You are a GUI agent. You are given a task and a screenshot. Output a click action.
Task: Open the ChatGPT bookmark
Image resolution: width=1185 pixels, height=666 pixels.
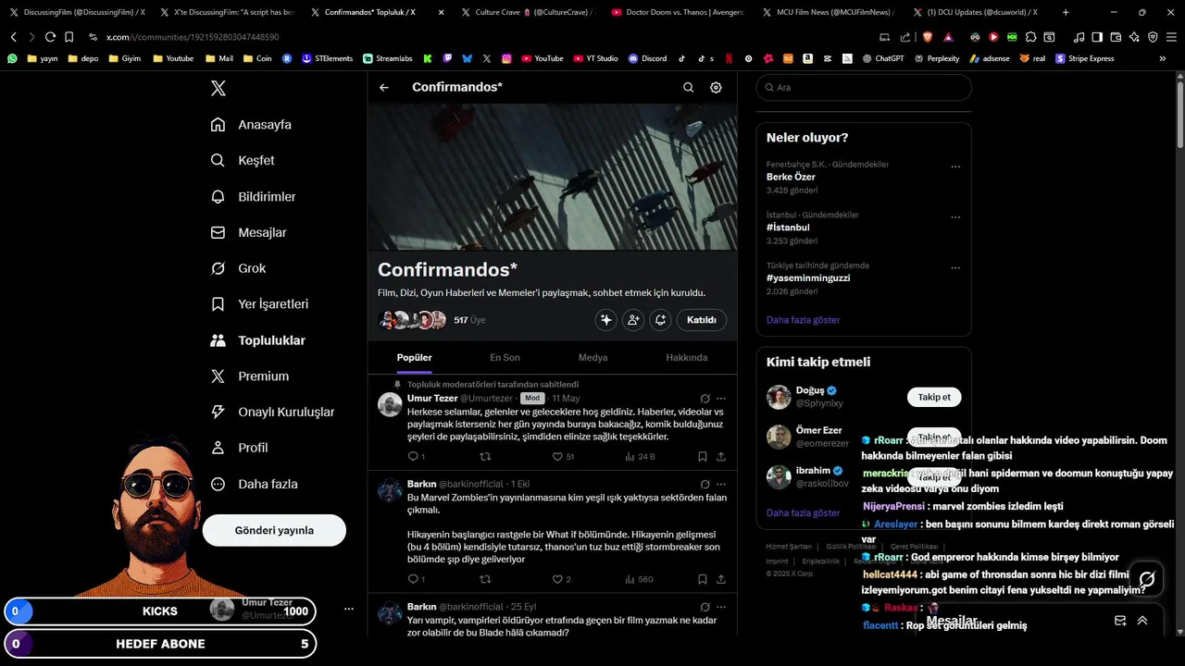pos(882,58)
